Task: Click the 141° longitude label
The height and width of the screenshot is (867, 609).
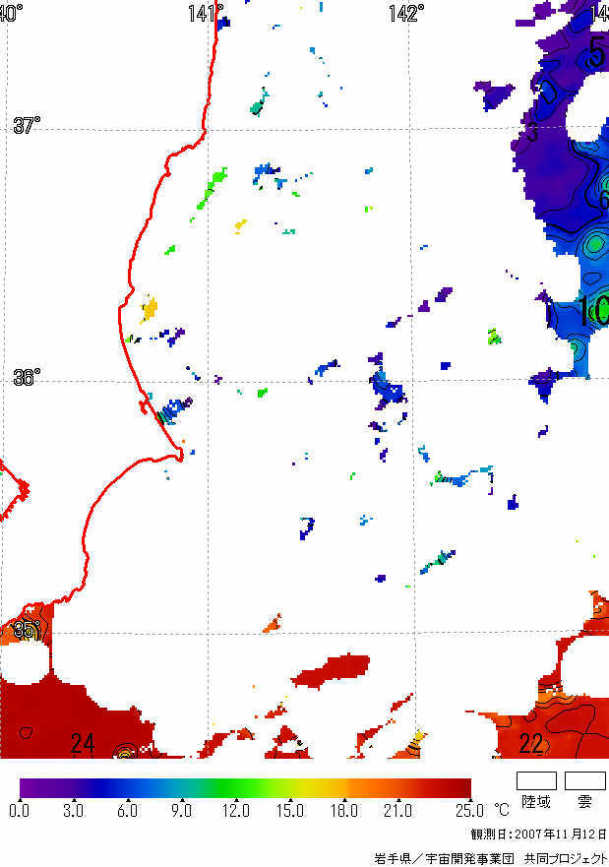Action: point(205,13)
